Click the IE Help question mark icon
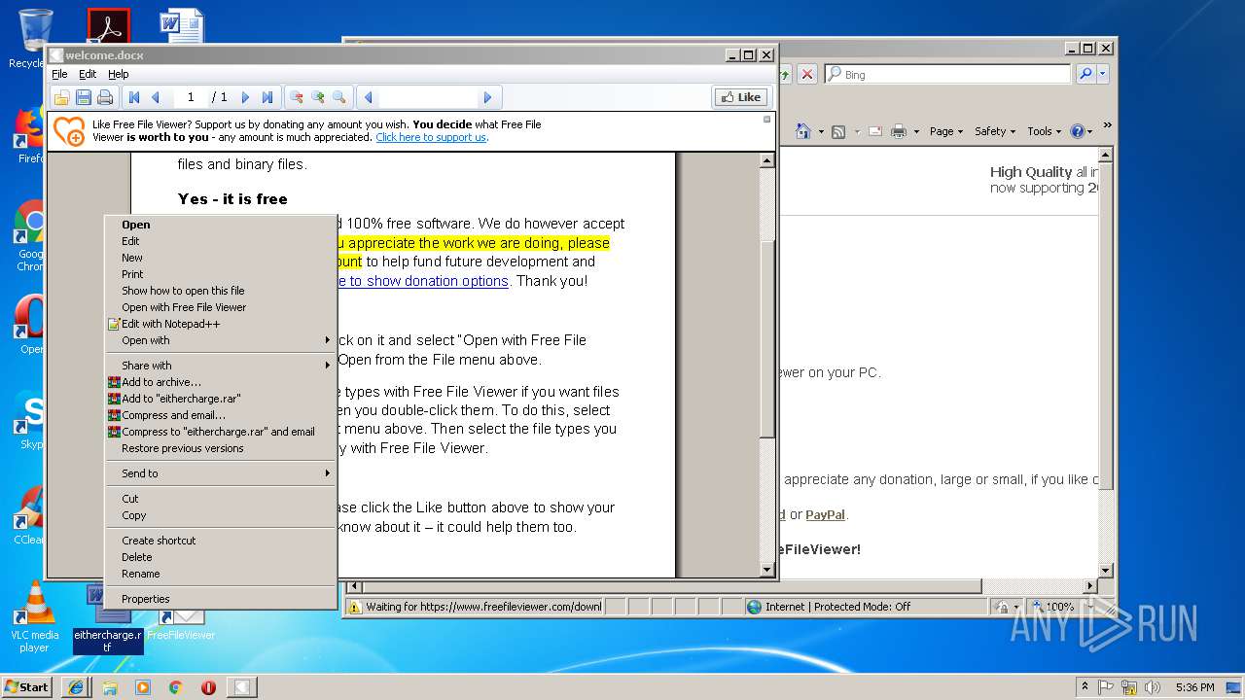The image size is (1245, 700). (x=1077, y=131)
